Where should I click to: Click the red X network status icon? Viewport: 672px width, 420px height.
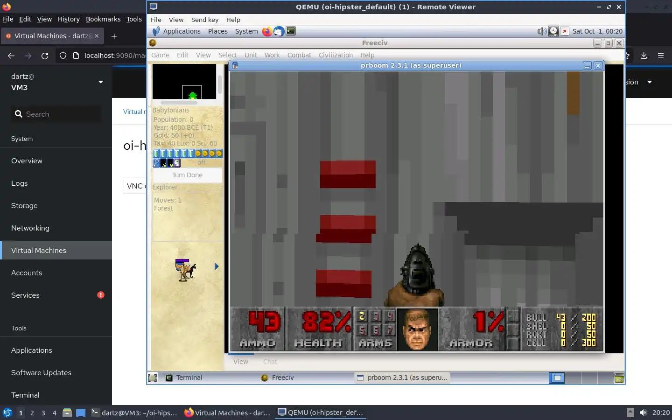565,31
